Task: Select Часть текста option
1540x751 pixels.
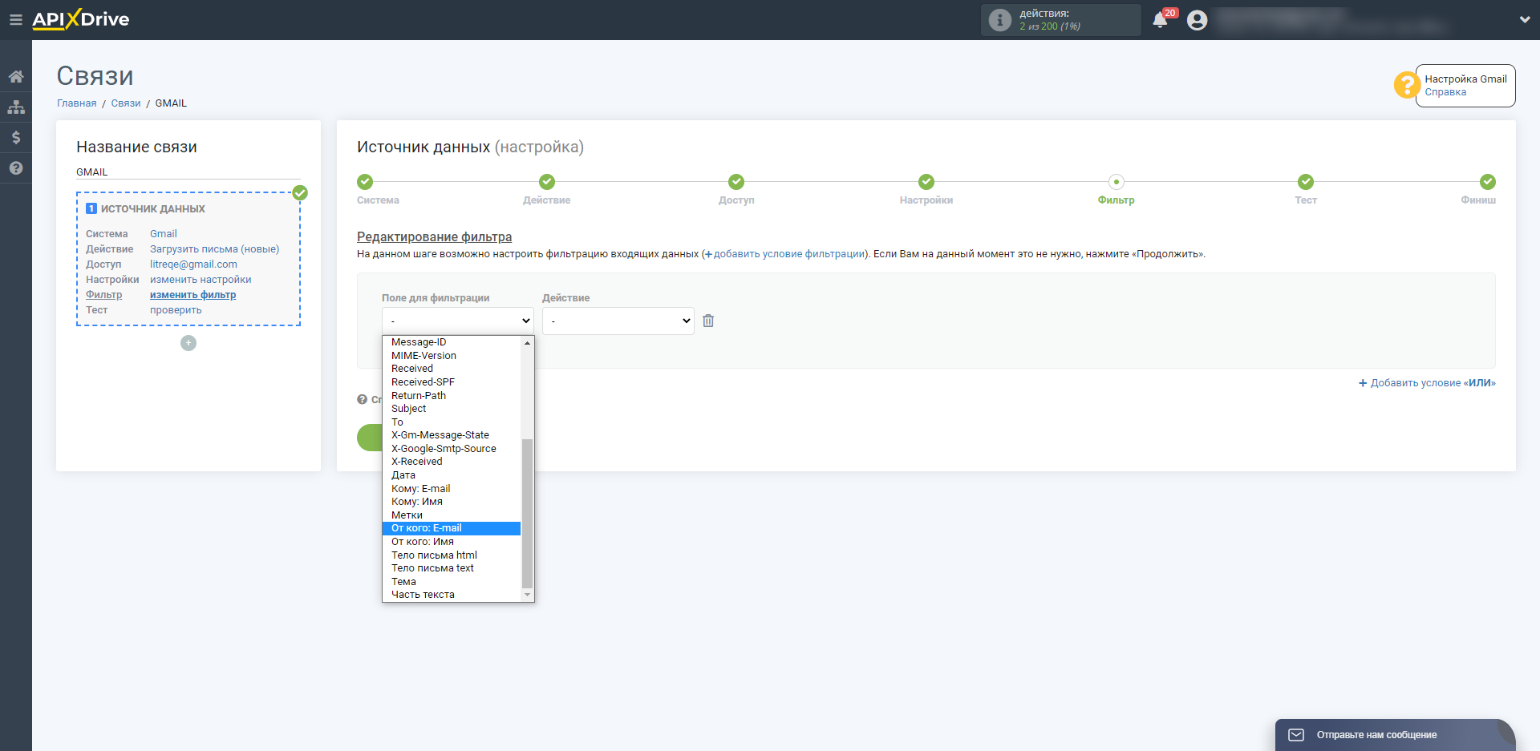Action: pos(452,595)
